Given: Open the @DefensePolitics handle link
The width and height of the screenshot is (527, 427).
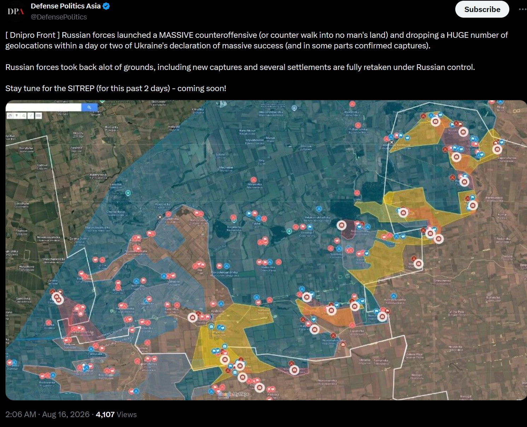Looking at the screenshot, I should (59, 17).
